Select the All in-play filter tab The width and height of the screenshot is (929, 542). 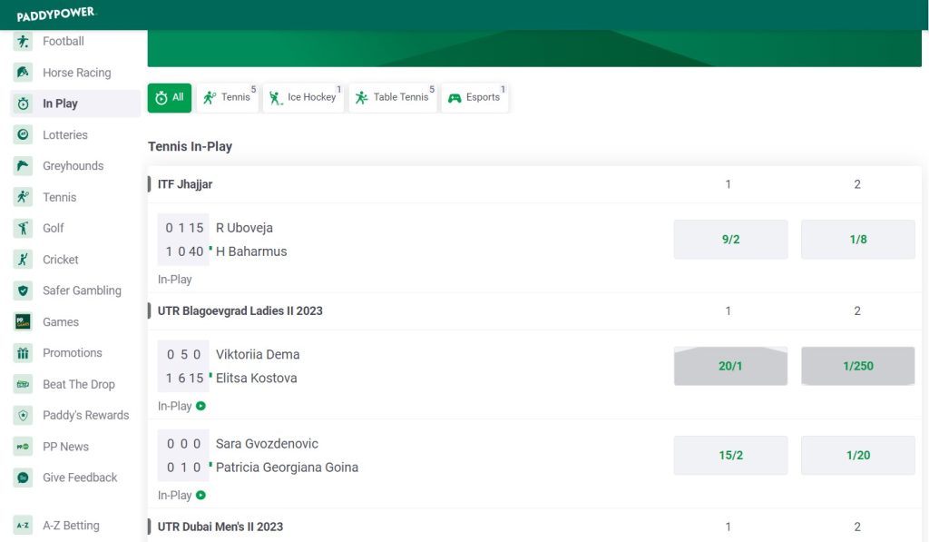click(x=170, y=98)
